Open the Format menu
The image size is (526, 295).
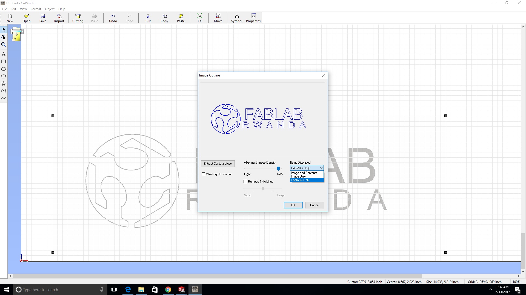tap(36, 9)
